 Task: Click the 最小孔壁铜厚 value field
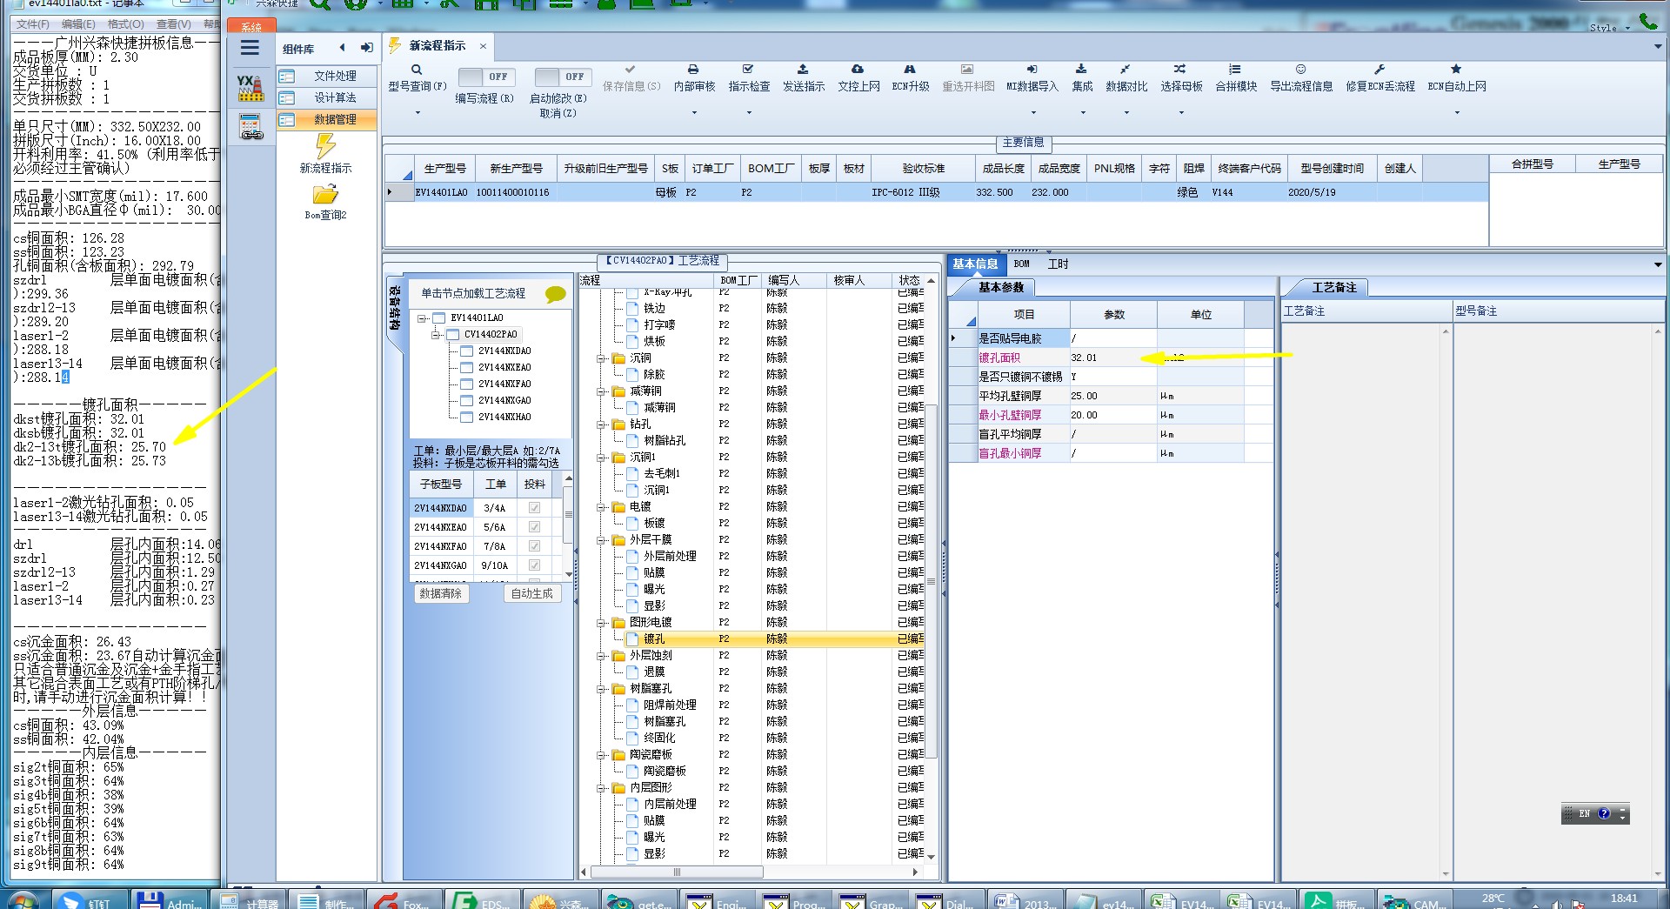click(x=1113, y=416)
